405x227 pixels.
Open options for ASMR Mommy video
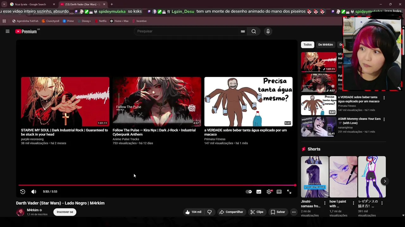coord(384,119)
